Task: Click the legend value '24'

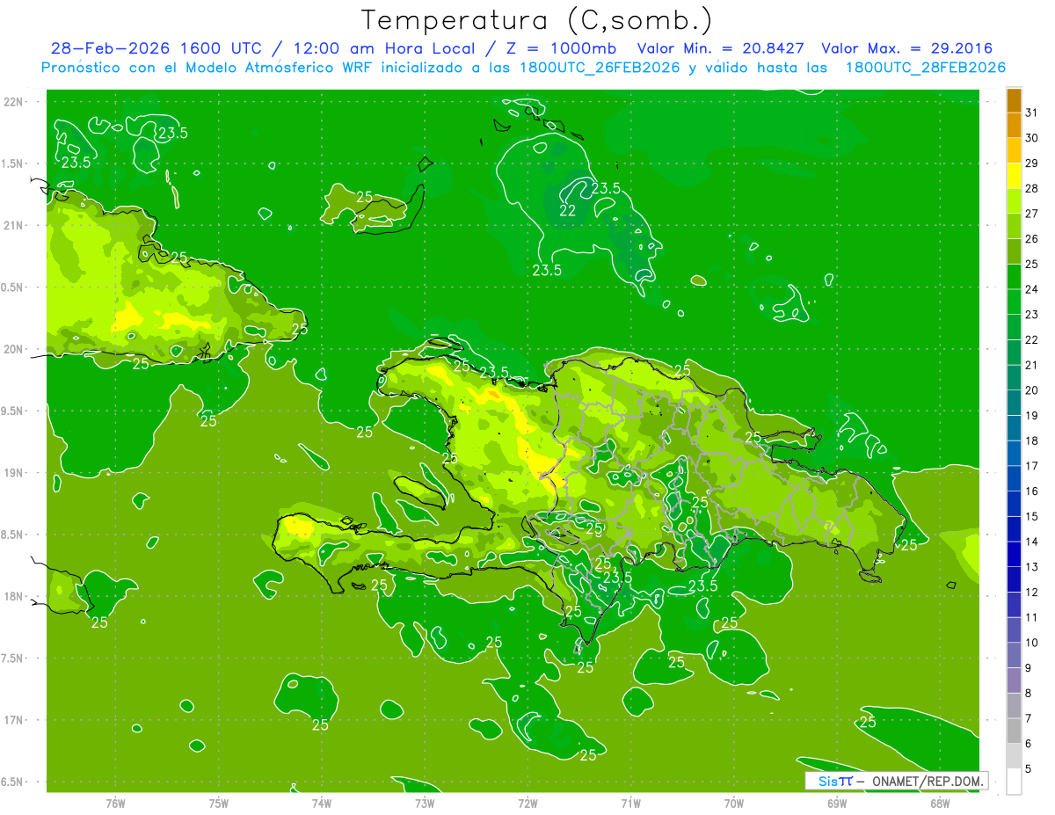Action: coord(1032,289)
